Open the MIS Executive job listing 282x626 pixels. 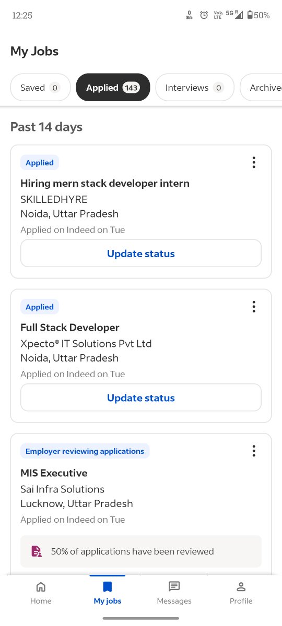click(54, 473)
